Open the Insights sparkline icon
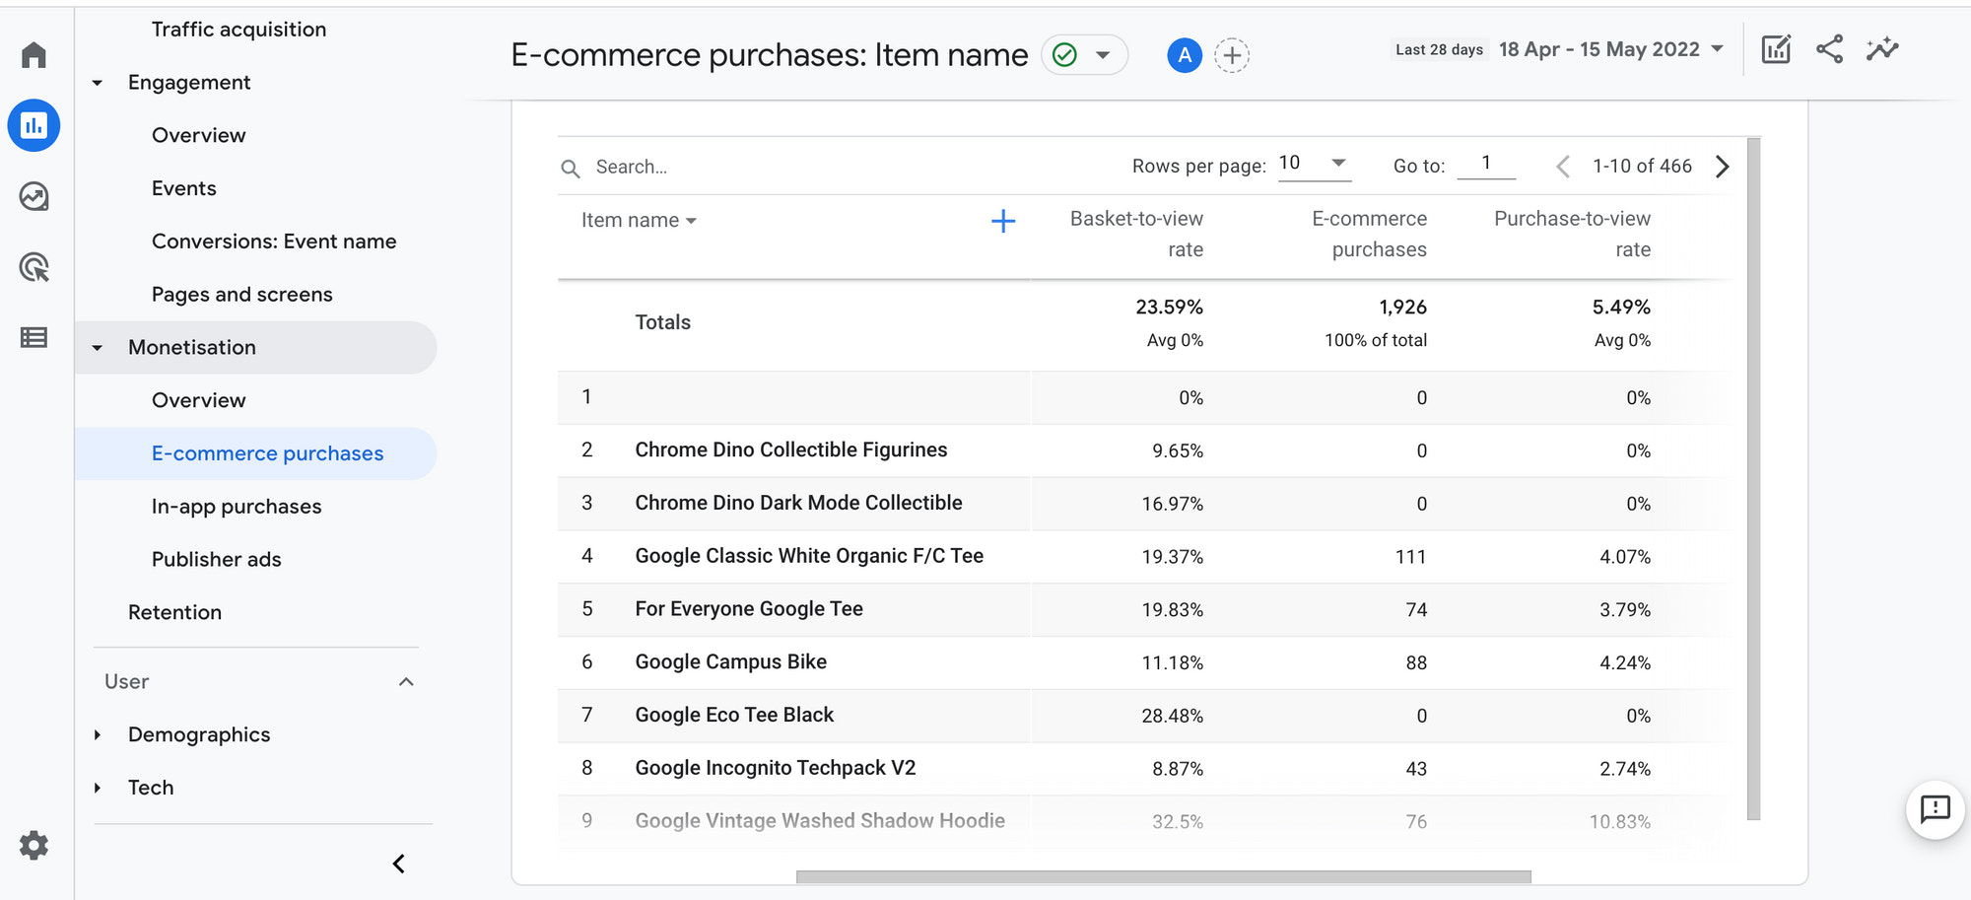 (1881, 49)
